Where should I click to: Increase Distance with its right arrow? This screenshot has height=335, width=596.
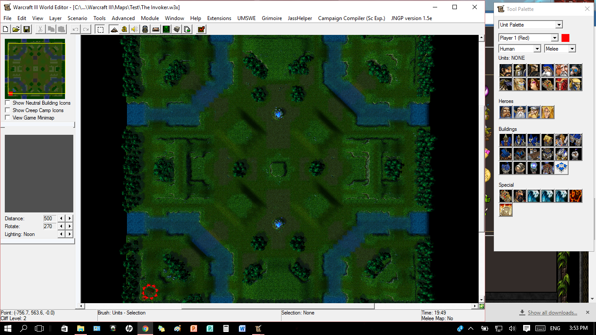coord(69,219)
